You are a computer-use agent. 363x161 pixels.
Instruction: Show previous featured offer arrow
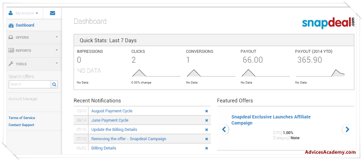224,129
